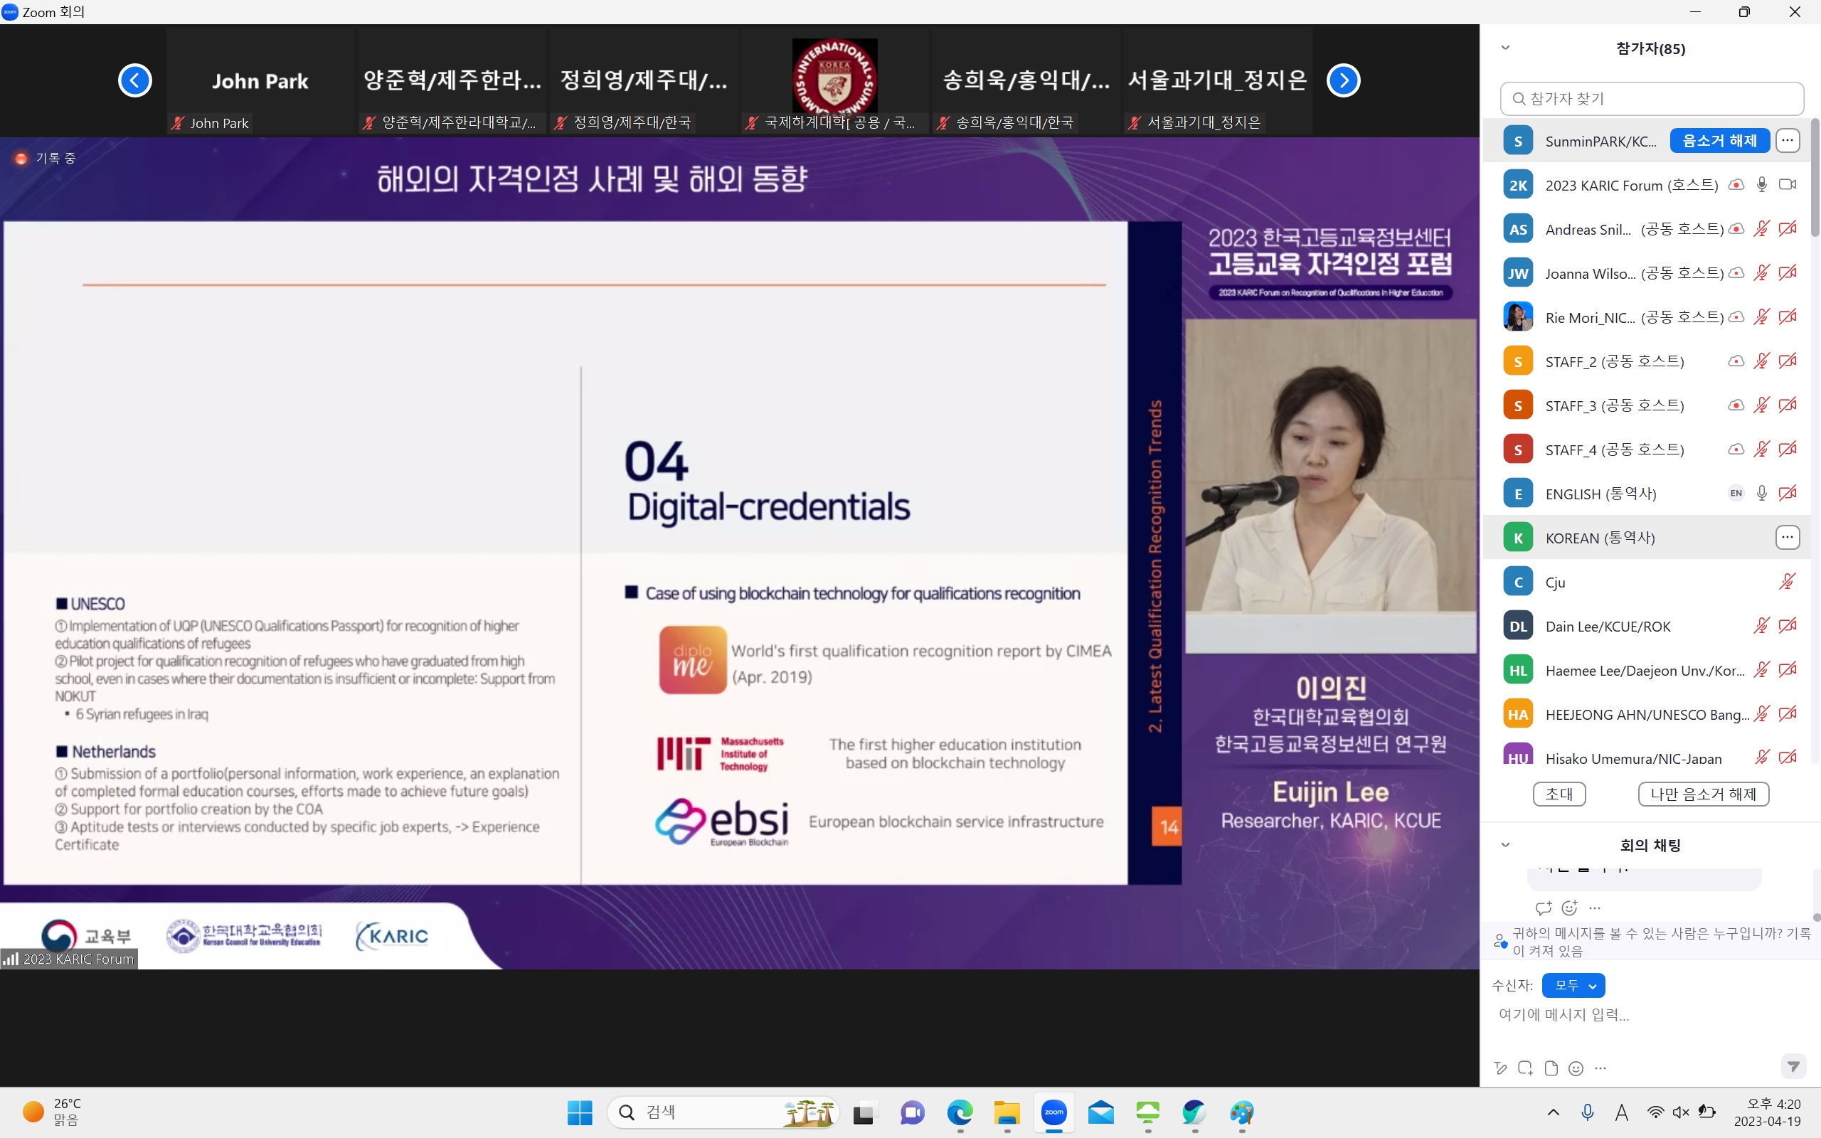
Task: Send chat message with arrow button
Action: (1793, 1065)
